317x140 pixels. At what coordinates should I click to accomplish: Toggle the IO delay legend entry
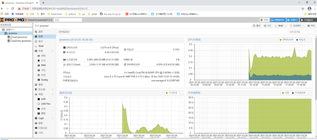pos(301,40)
